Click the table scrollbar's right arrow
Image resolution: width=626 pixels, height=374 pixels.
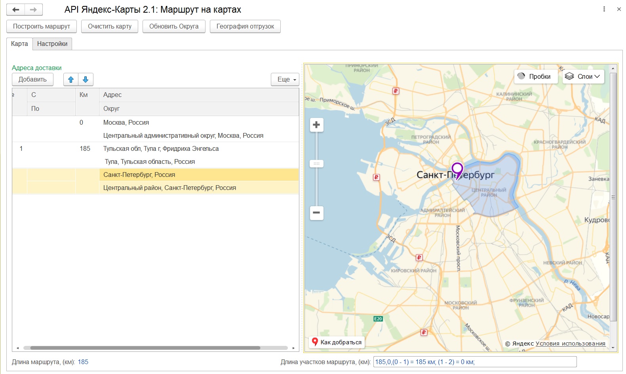[x=293, y=348]
